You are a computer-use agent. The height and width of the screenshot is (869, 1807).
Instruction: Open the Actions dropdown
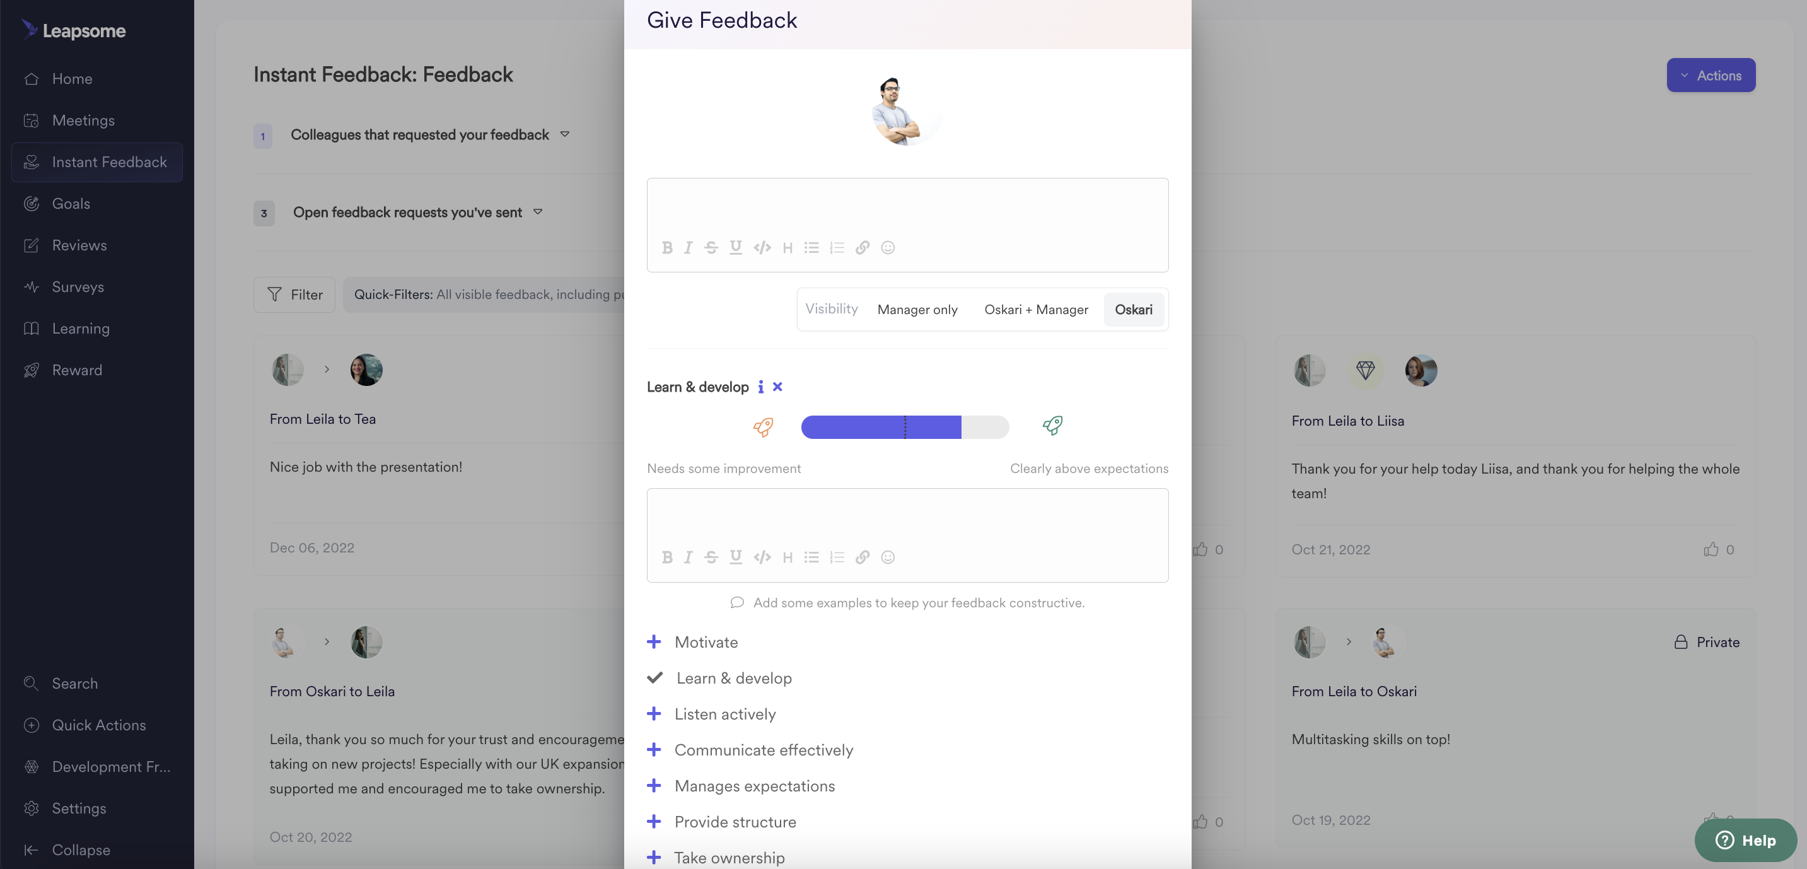tap(1711, 75)
